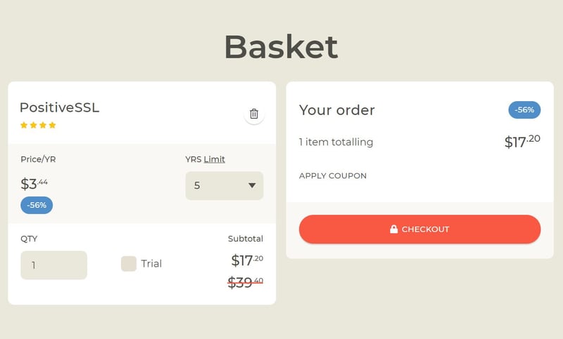Click the -56% badge beside Your order
This screenshot has width=563, height=339.
pyautogui.click(x=524, y=109)
